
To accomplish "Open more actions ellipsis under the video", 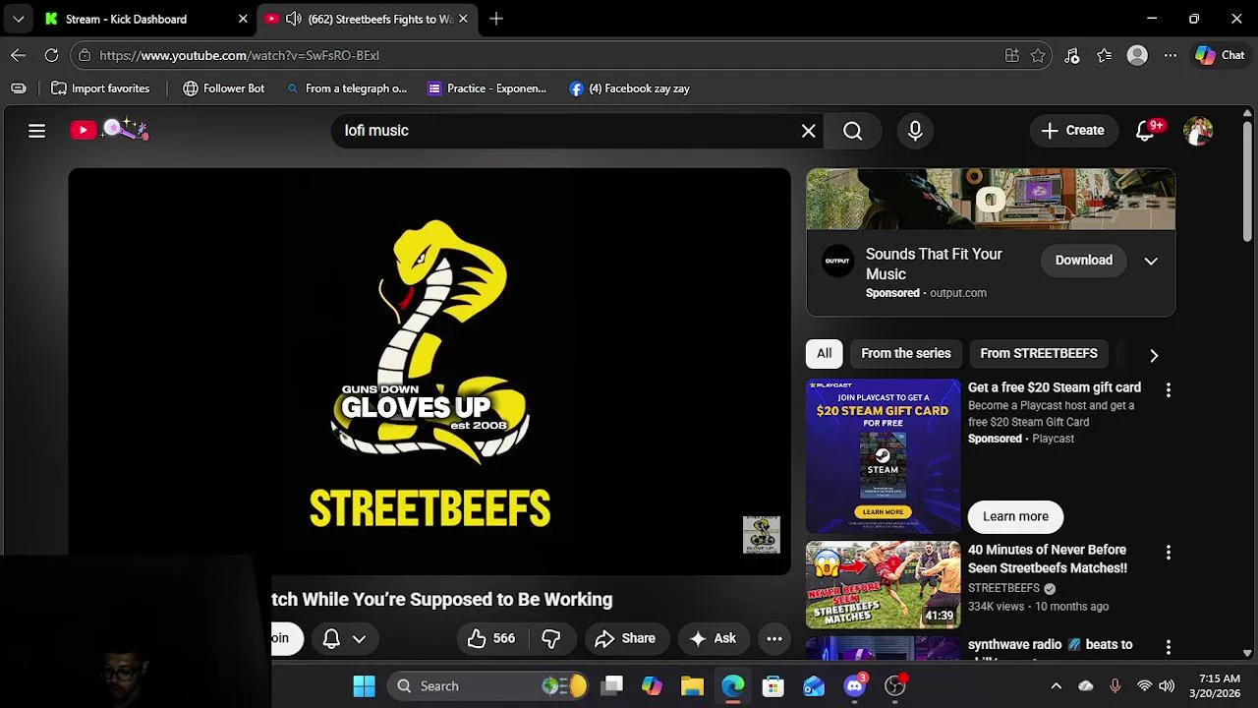I will (x=774, y=638).
